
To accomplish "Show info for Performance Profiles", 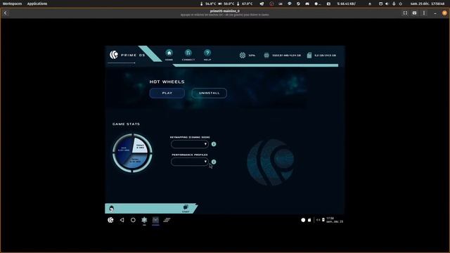I will tap(214, 162).
